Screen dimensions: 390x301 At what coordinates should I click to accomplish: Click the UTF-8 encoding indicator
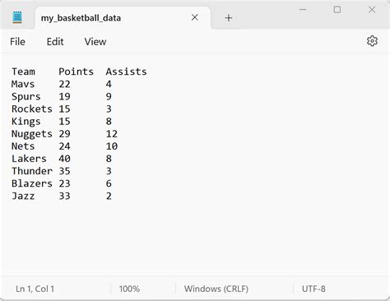[x=313, y=289]
